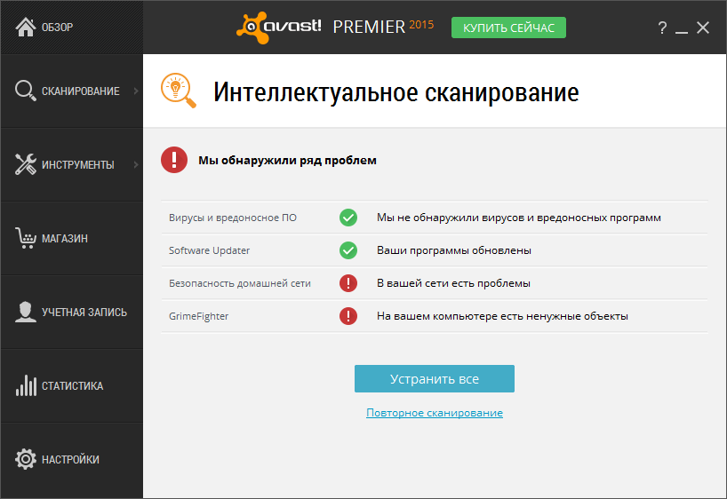
Task: Select the GrimeFighter row label
Action: [x=198, y=316]
